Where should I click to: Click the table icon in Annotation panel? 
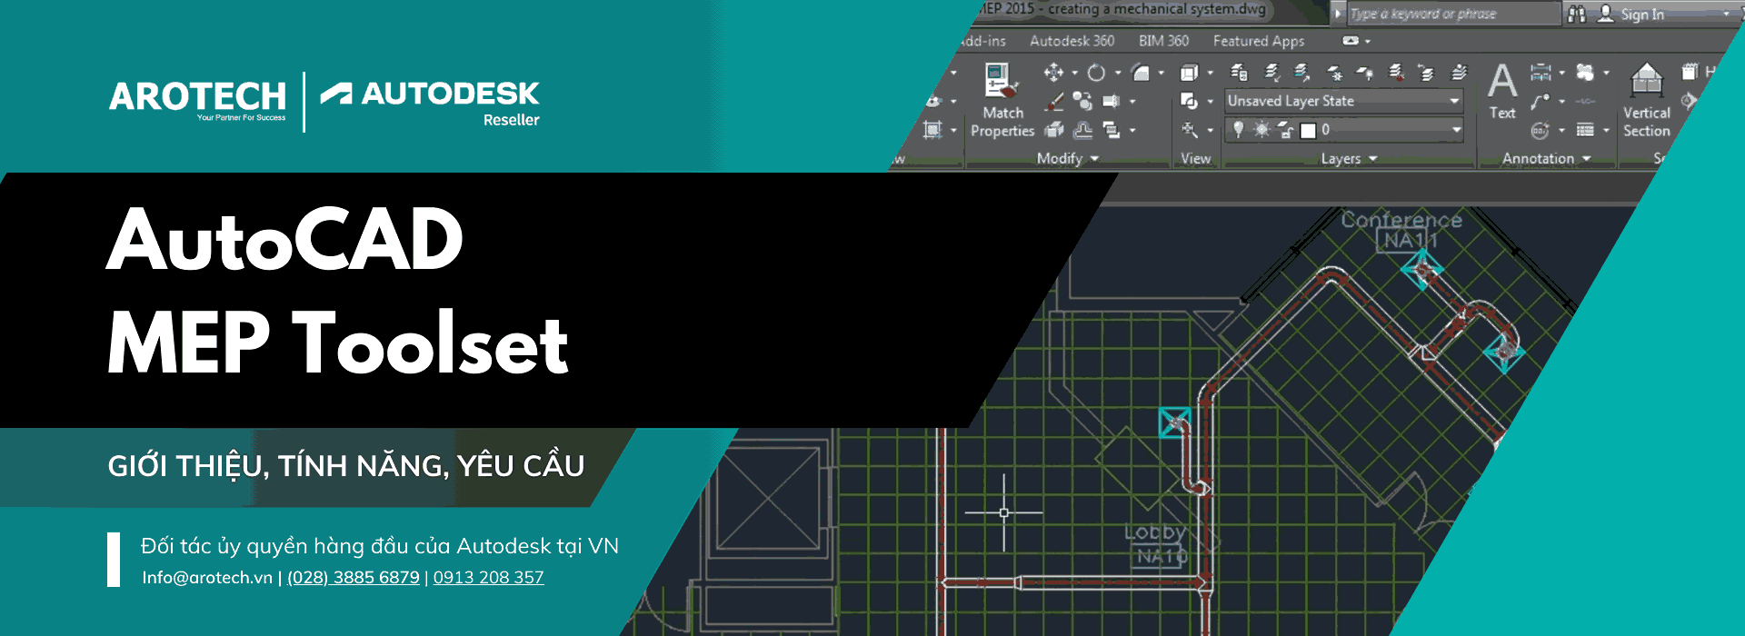click(1585, 130)
